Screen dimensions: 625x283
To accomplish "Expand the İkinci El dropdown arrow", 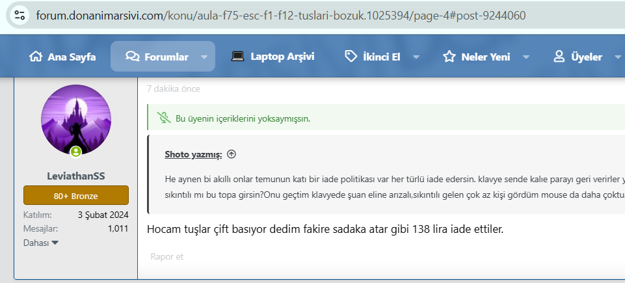I will tap(416, 57).
